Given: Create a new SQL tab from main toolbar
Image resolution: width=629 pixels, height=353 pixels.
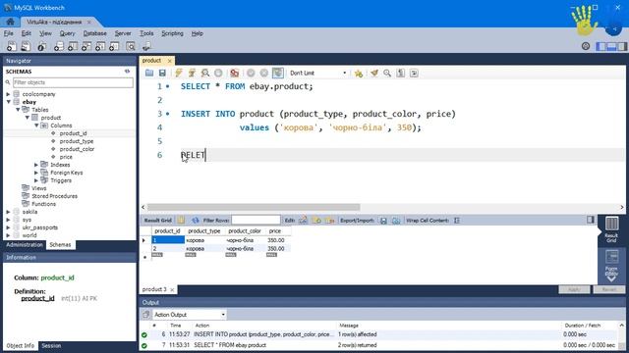Looking at the screenshot, I should [12, 46].
